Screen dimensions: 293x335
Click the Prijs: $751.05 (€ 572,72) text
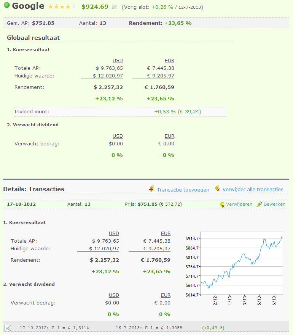tap(153, 204)
